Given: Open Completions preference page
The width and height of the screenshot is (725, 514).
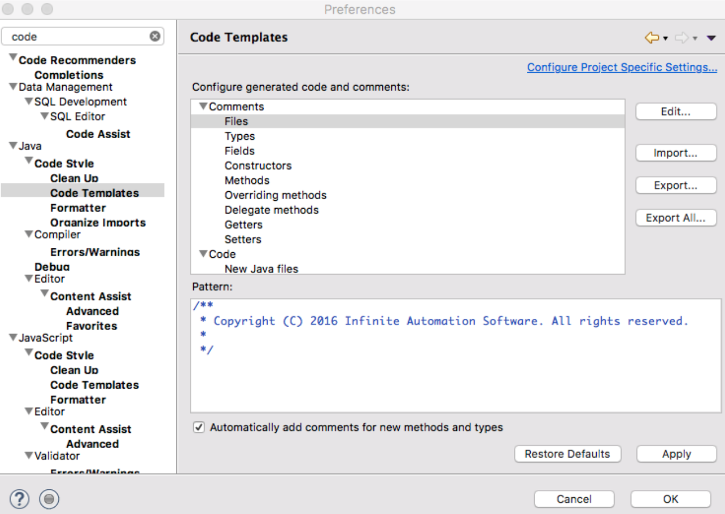Looking at the screenshot, I should [69, 75].
